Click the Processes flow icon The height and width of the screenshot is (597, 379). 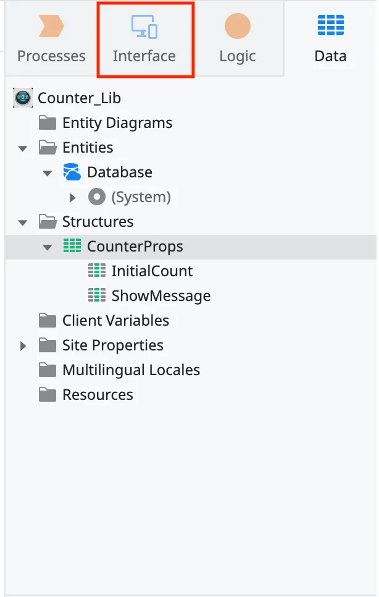tap(51, 26)
